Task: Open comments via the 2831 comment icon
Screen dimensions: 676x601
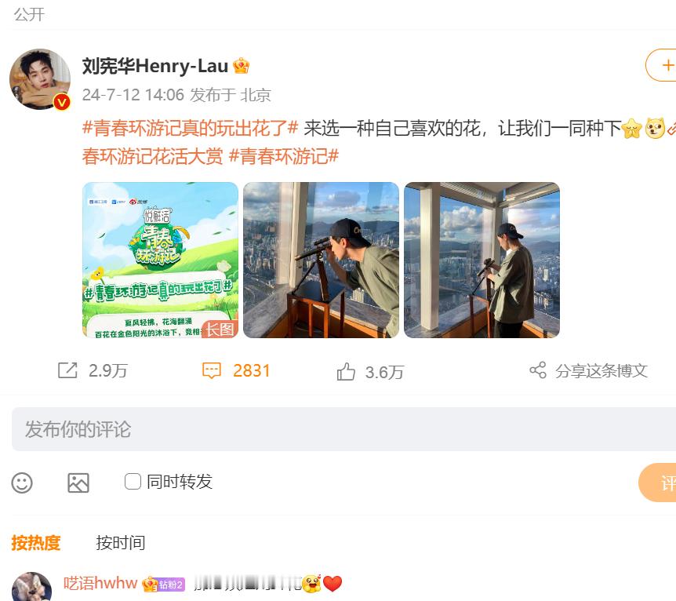Action: [212, 370]
